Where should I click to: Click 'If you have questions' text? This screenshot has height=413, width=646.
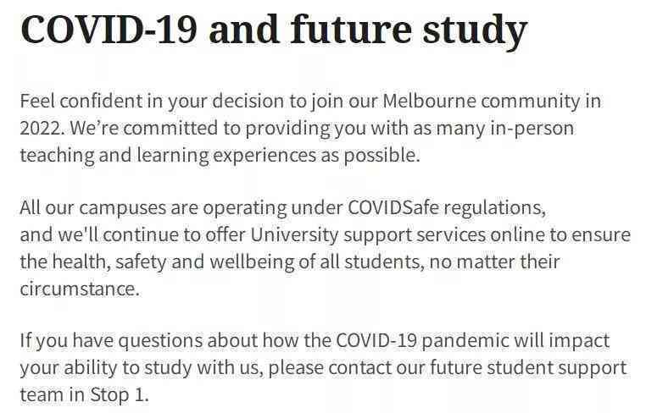pos(111,341)
